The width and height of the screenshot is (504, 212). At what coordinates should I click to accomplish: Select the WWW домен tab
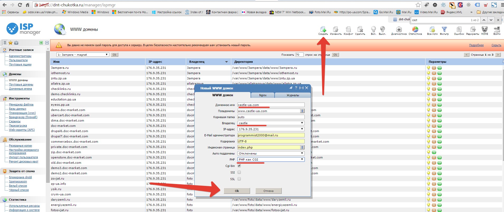pos(223,95)
